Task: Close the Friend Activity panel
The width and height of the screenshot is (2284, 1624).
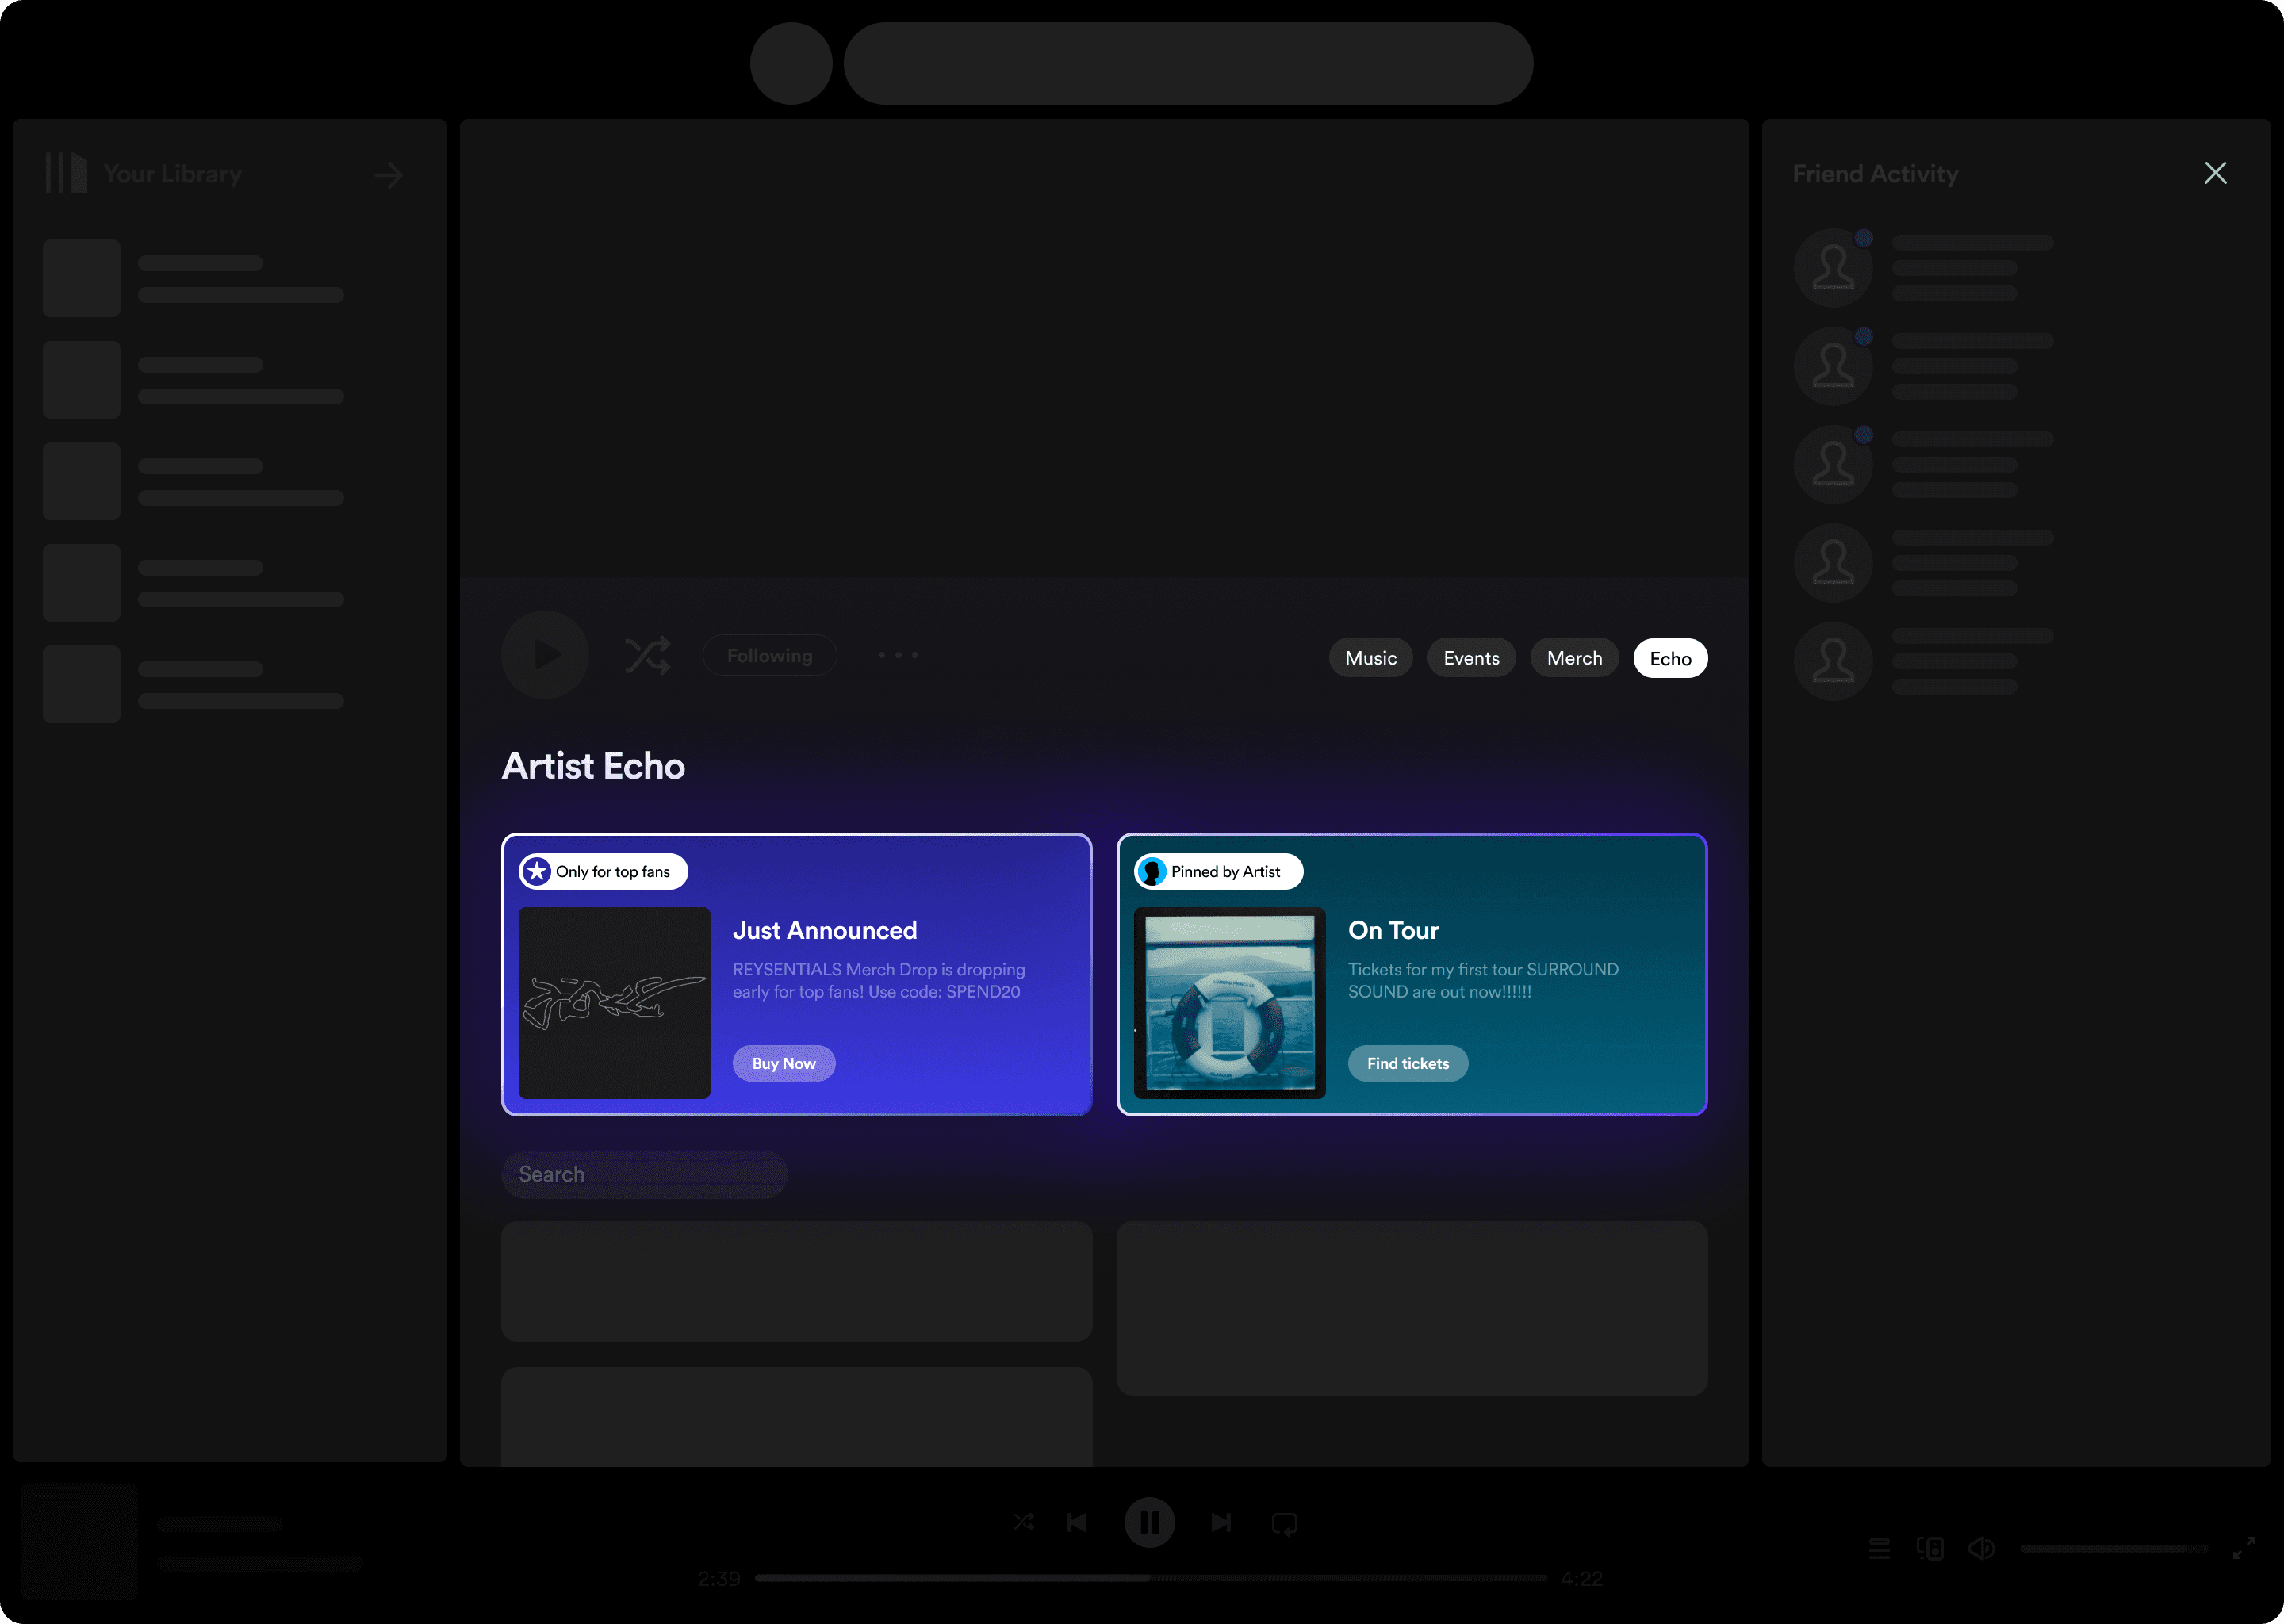Action: (x=2215, y=173)
